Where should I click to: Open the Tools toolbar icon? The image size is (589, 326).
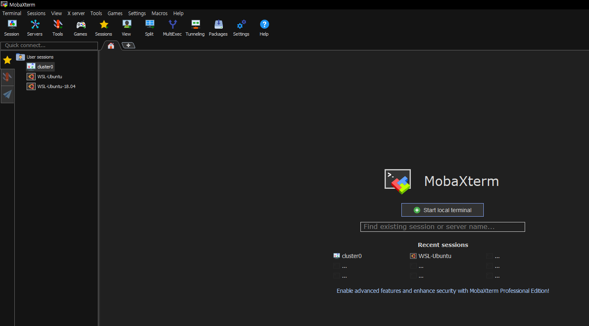click(58, 24)
